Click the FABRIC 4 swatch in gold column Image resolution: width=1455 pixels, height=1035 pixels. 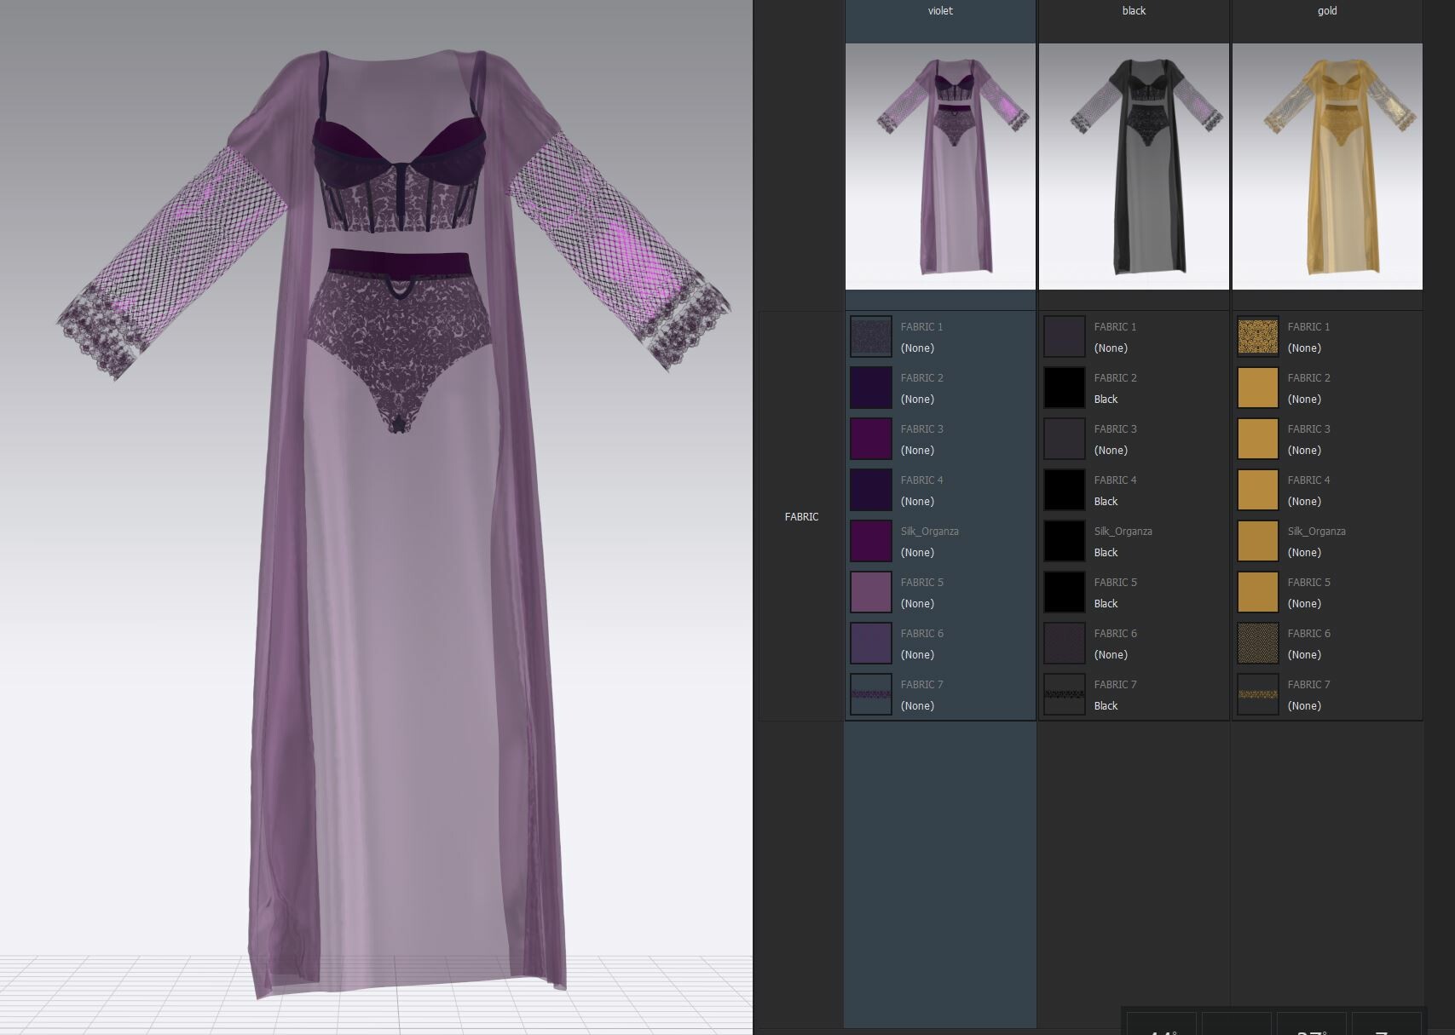[1258, 490]
